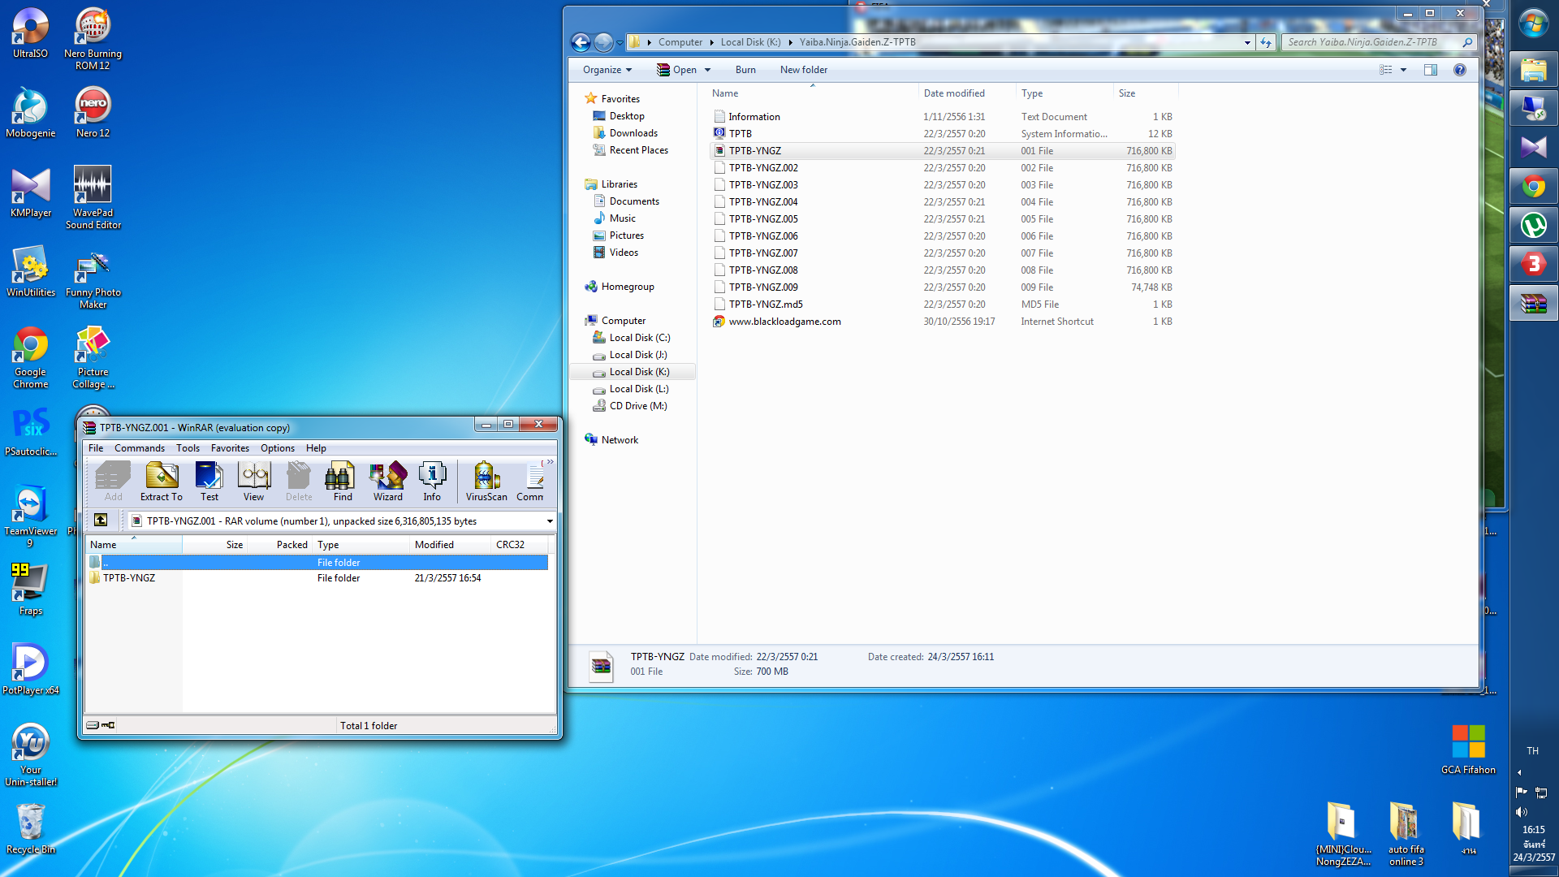The width and height of the screenshot is (1559, 877).
Task: Select Local Disk (L:) in navigation pane
Action: coord(638,389)
